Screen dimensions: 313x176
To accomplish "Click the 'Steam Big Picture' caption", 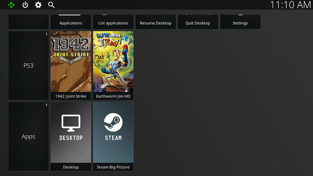I will pos(113,167).
